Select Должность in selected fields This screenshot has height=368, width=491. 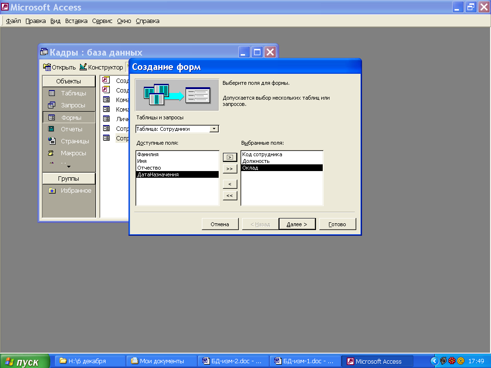[282, 161]
